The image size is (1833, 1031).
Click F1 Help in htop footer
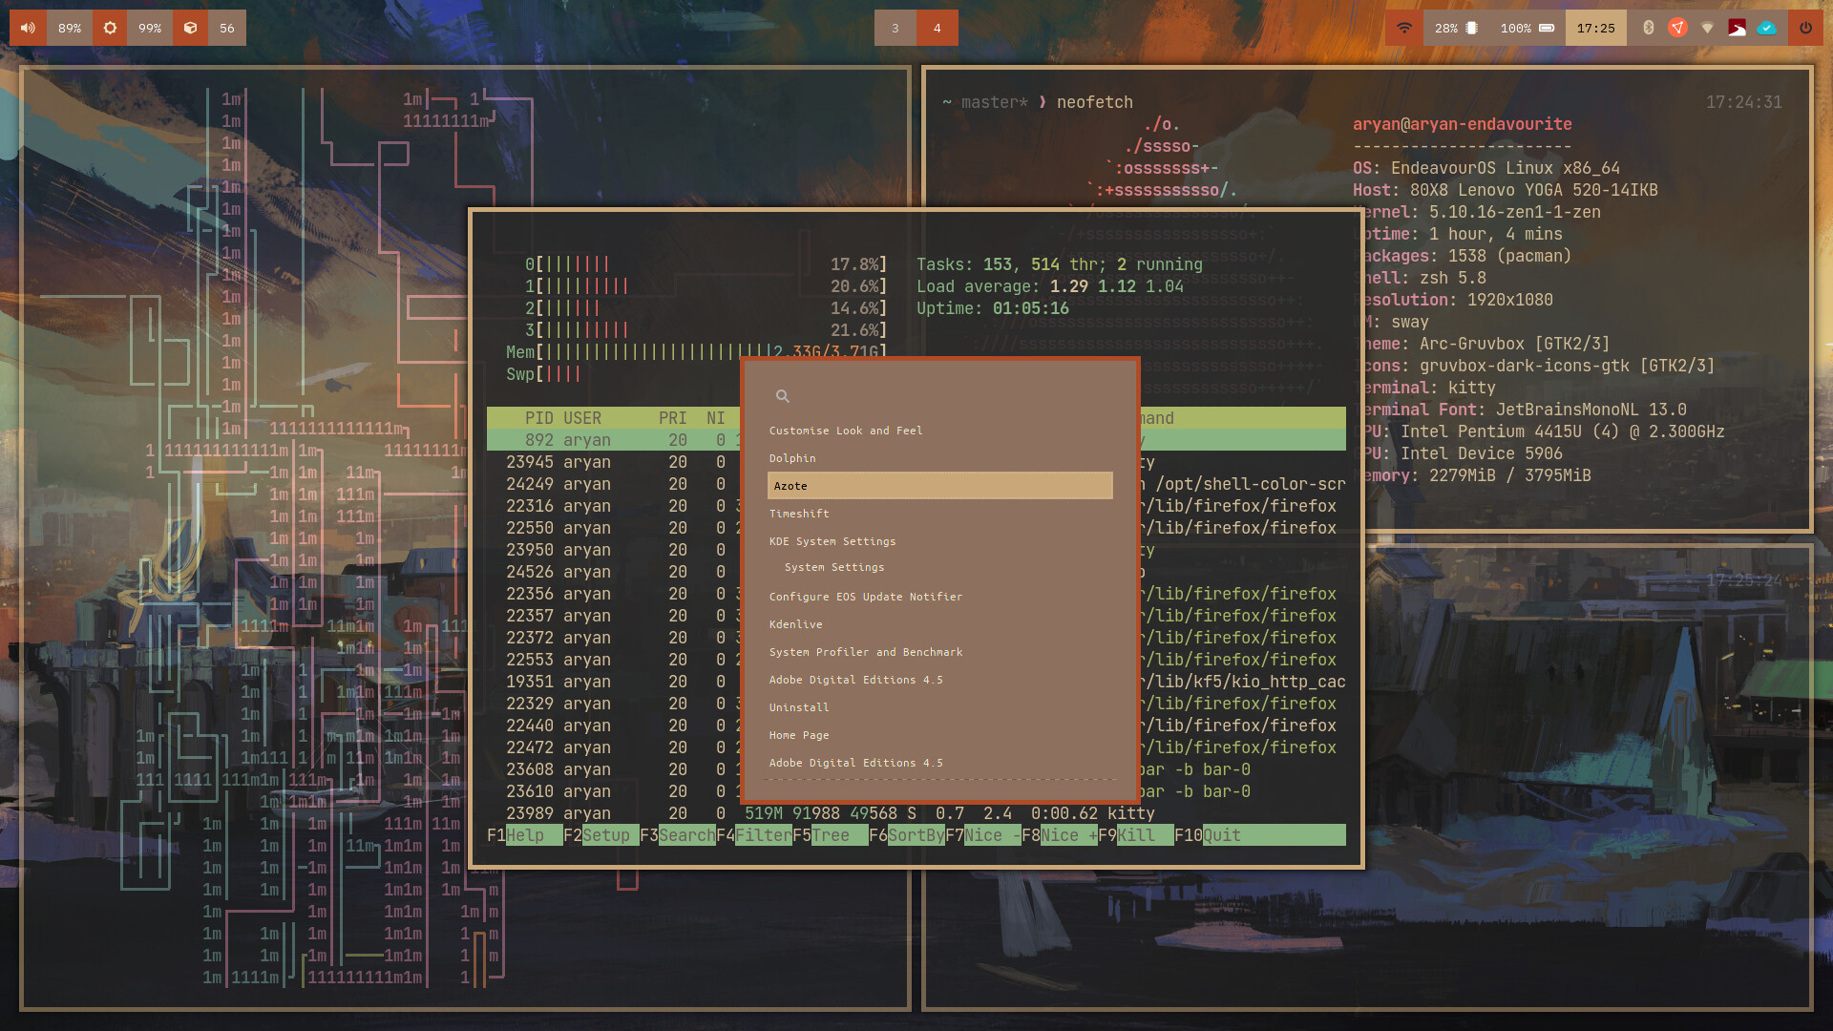pyautogui.click(x=525, y=835)
